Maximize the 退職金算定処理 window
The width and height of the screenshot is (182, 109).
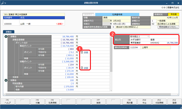[172, 3]
